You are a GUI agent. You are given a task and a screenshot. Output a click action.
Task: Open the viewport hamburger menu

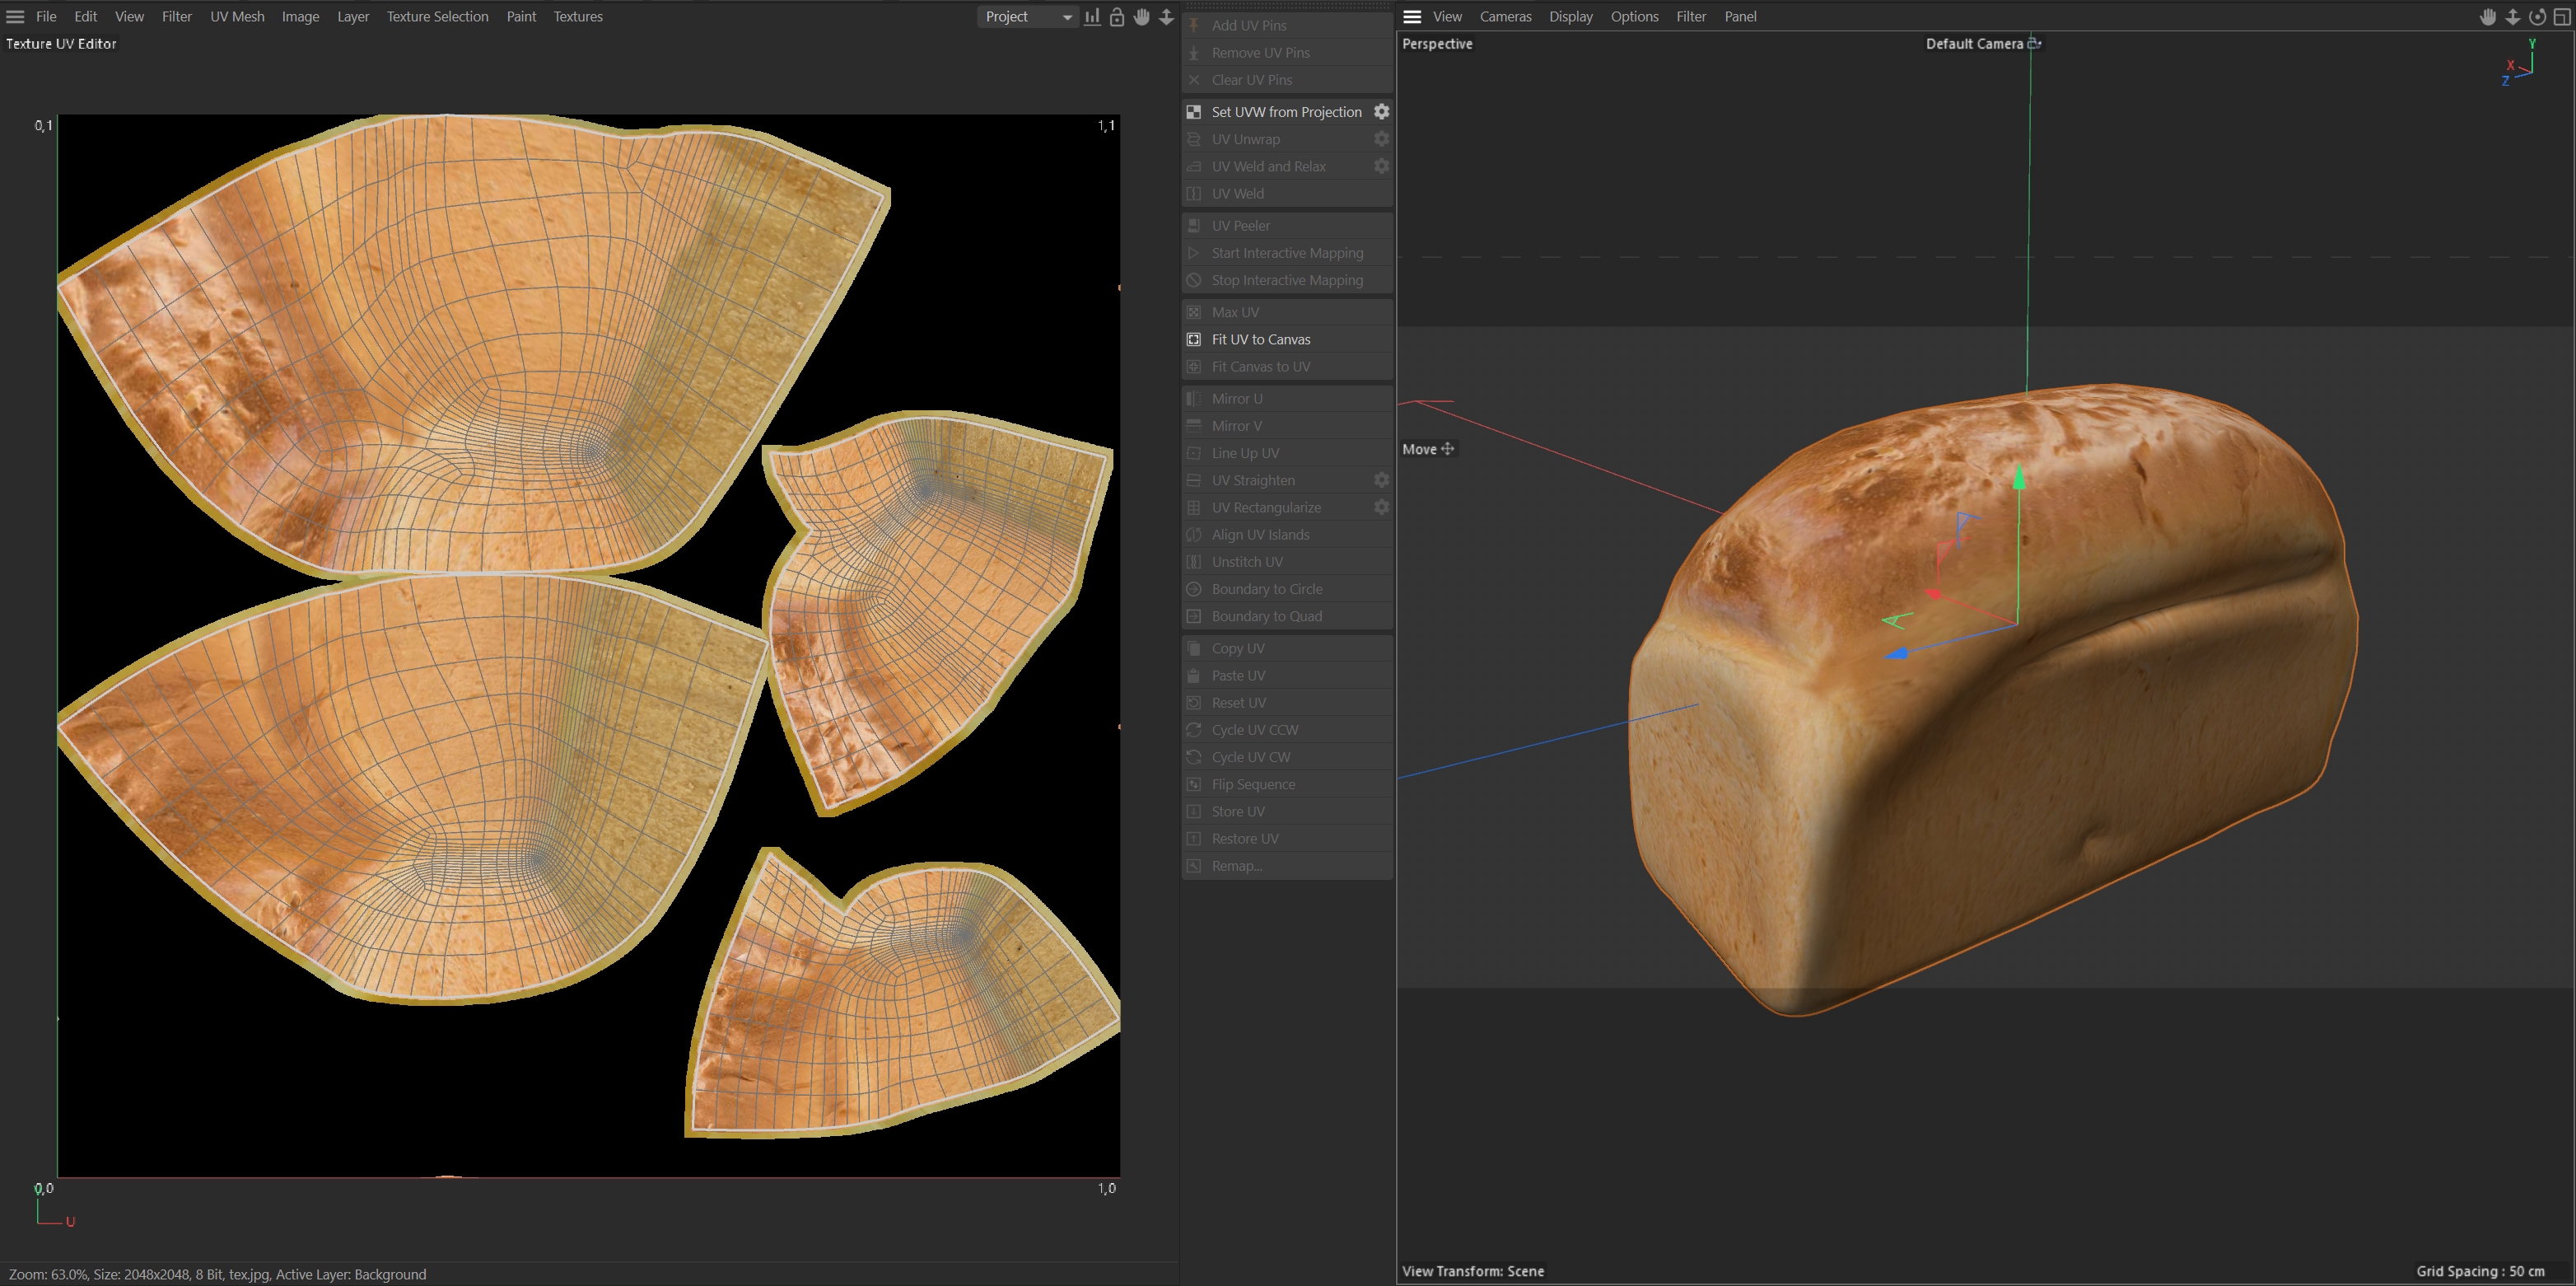pos(1412,17)
